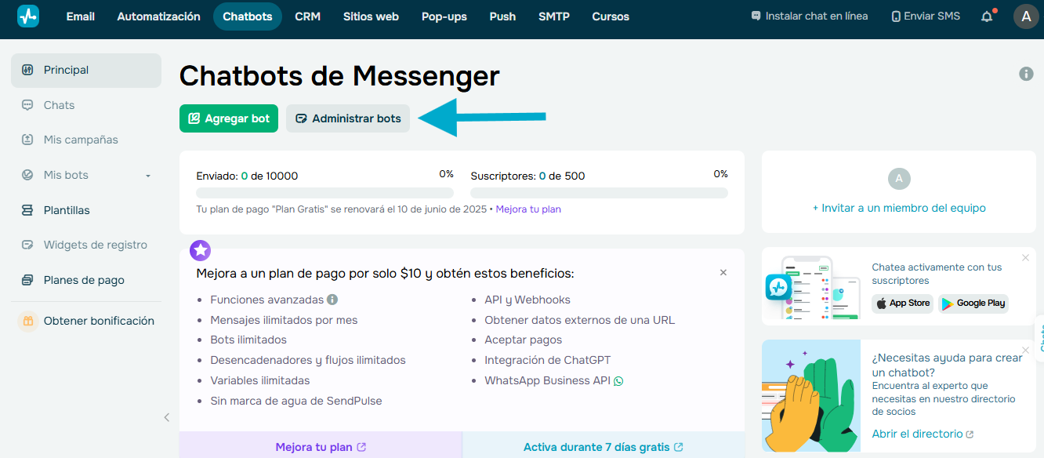Click Mensajes ilimitados por mes item
The width and height of the screenshot is (1044, 458).
point(284,320)
